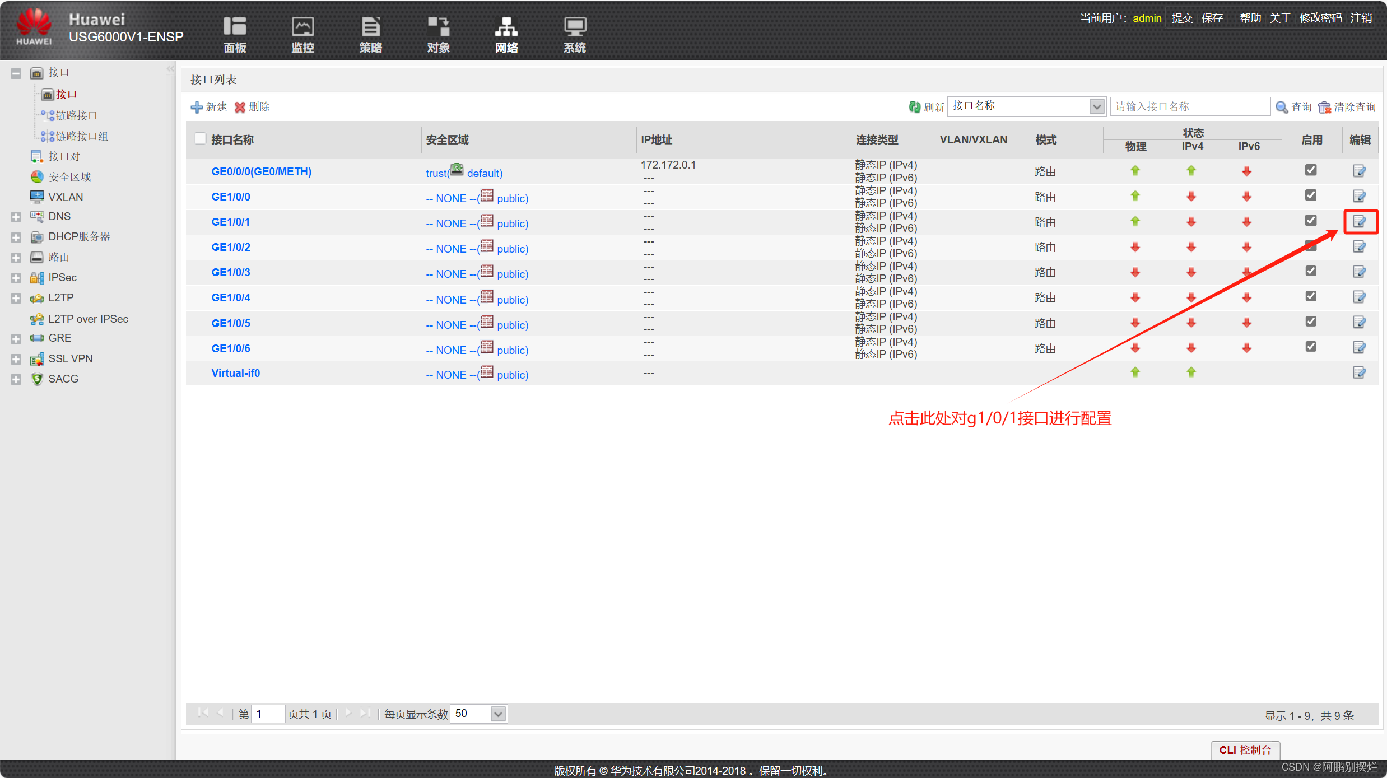Click the edit icon for GE0/0/0
The image size is (1387, 778).
click(x=1360, y=171)
